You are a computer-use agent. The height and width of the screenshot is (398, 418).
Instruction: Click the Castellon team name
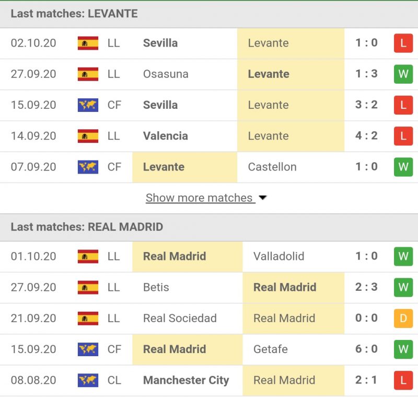click(272, 167)
